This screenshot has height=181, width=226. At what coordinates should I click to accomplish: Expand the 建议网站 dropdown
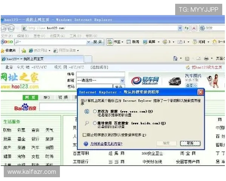49,51
